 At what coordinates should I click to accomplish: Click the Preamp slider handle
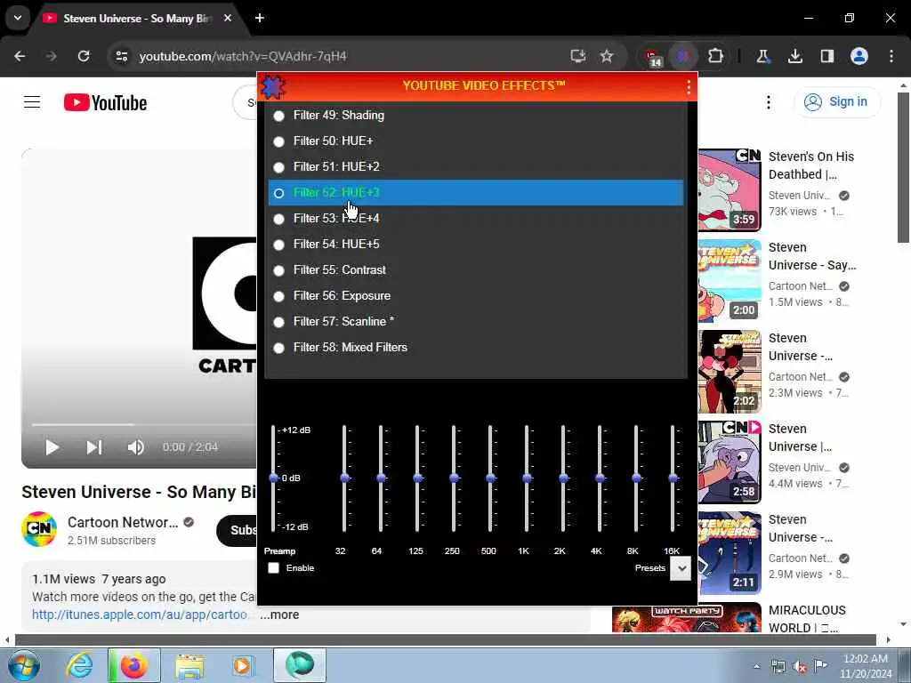(x=274, y=478)
